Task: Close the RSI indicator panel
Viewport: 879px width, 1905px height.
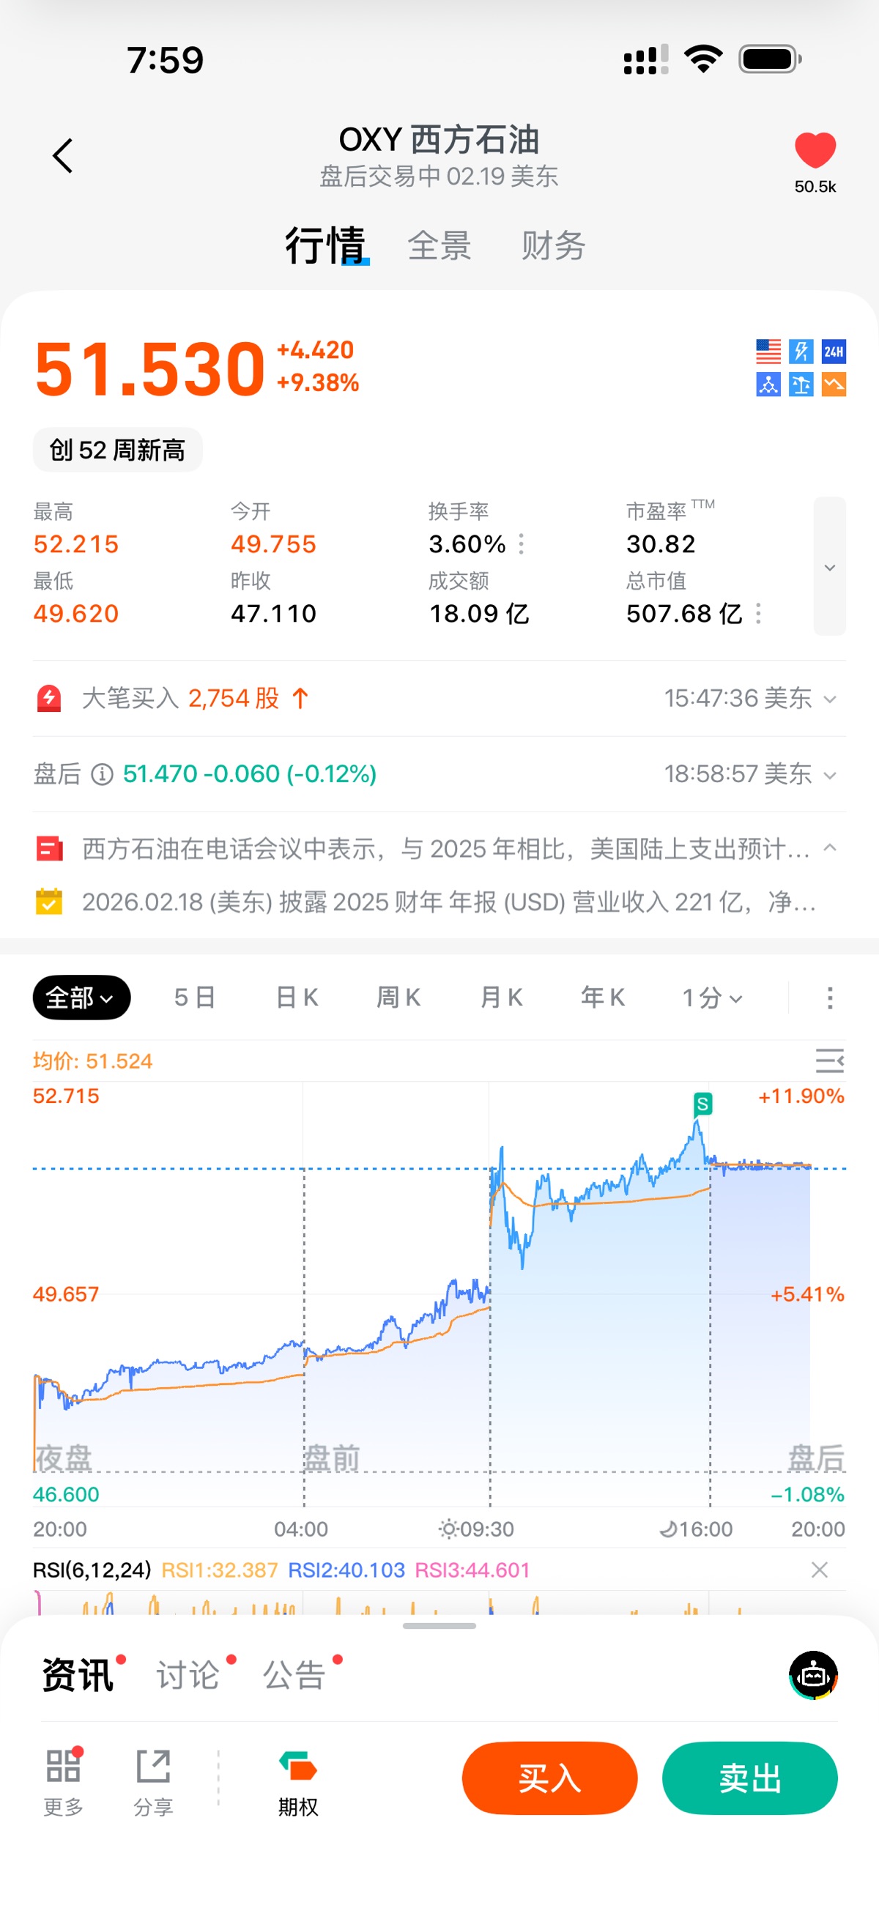Action: pyautogui.click(x=819, y=1570)
